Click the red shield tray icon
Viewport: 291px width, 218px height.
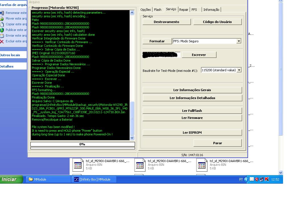point(257,179)
